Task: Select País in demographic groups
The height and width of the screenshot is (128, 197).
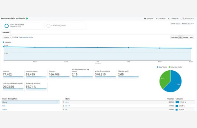Action: pos(4,106)
